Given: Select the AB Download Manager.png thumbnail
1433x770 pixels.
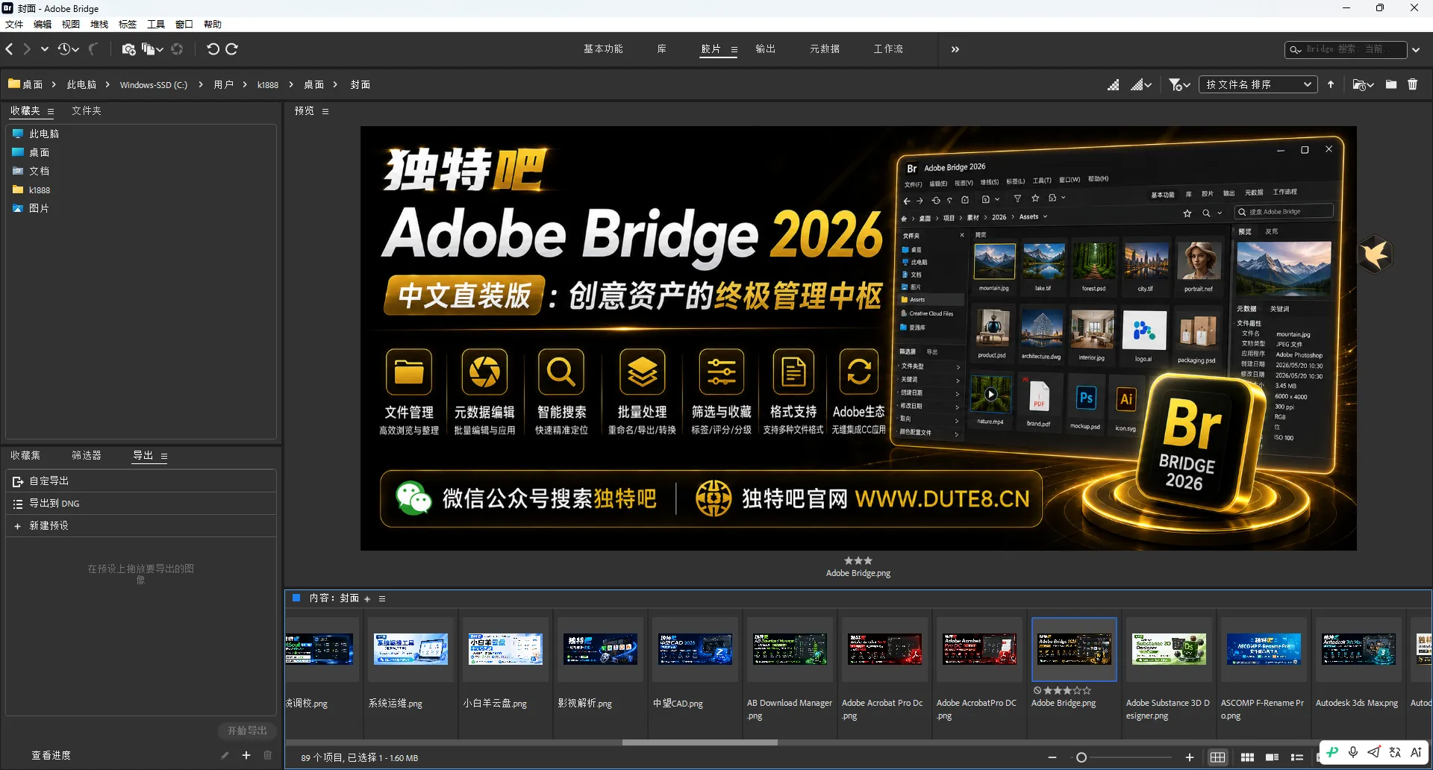Looking at the screenshot, I should pyautogui.click(x=790, y=649).
